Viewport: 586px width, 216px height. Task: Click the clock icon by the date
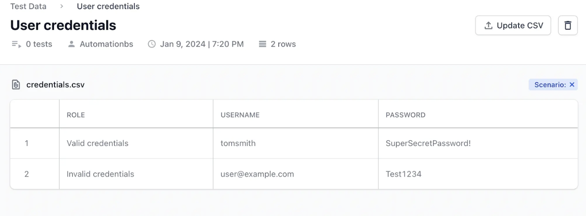point(152,44)
